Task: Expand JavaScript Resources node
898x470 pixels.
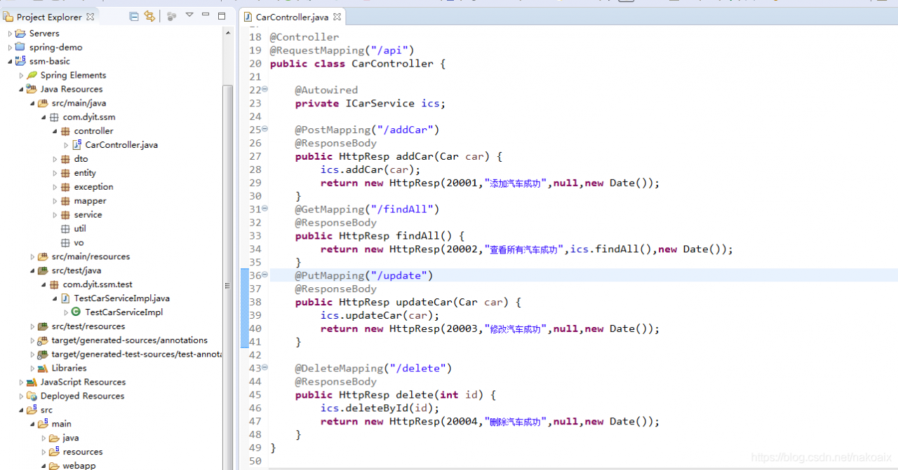Action: (x=21, y=383)
